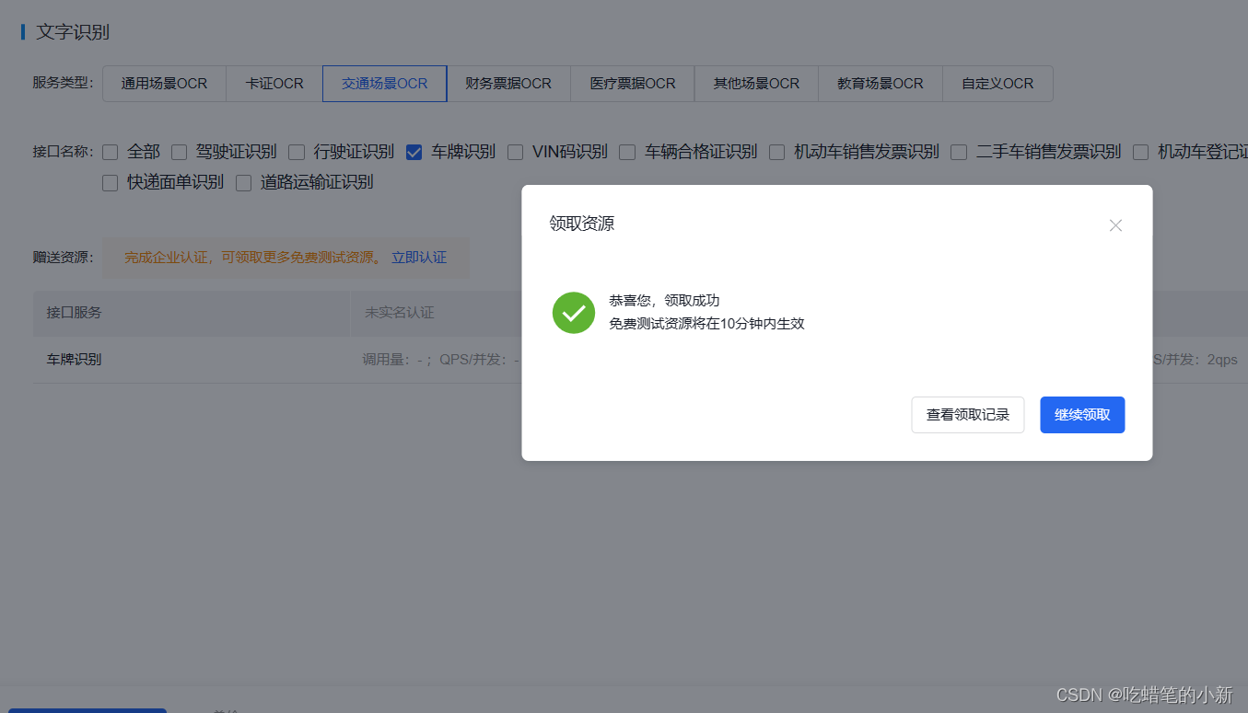Check the 机动车登记证 checkbox

[1141, 152]
